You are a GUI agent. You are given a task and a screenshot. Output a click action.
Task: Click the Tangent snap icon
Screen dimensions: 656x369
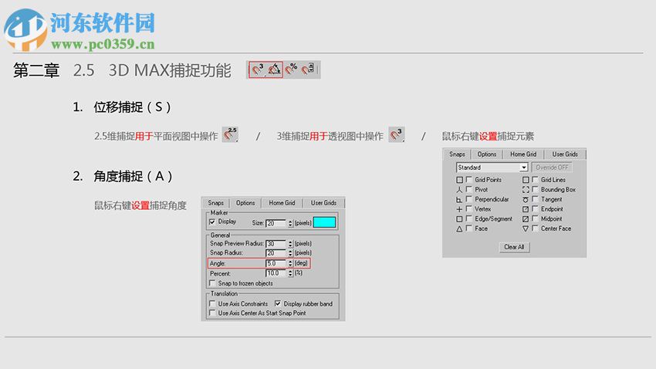526,200
